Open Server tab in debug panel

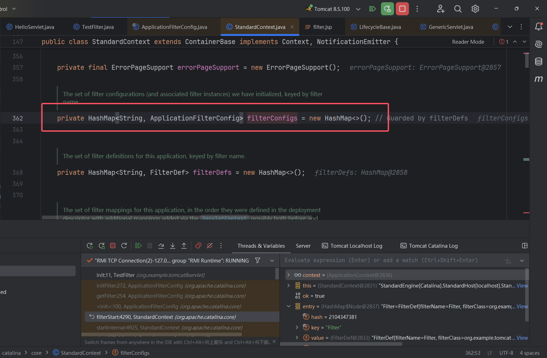point(303,246)
